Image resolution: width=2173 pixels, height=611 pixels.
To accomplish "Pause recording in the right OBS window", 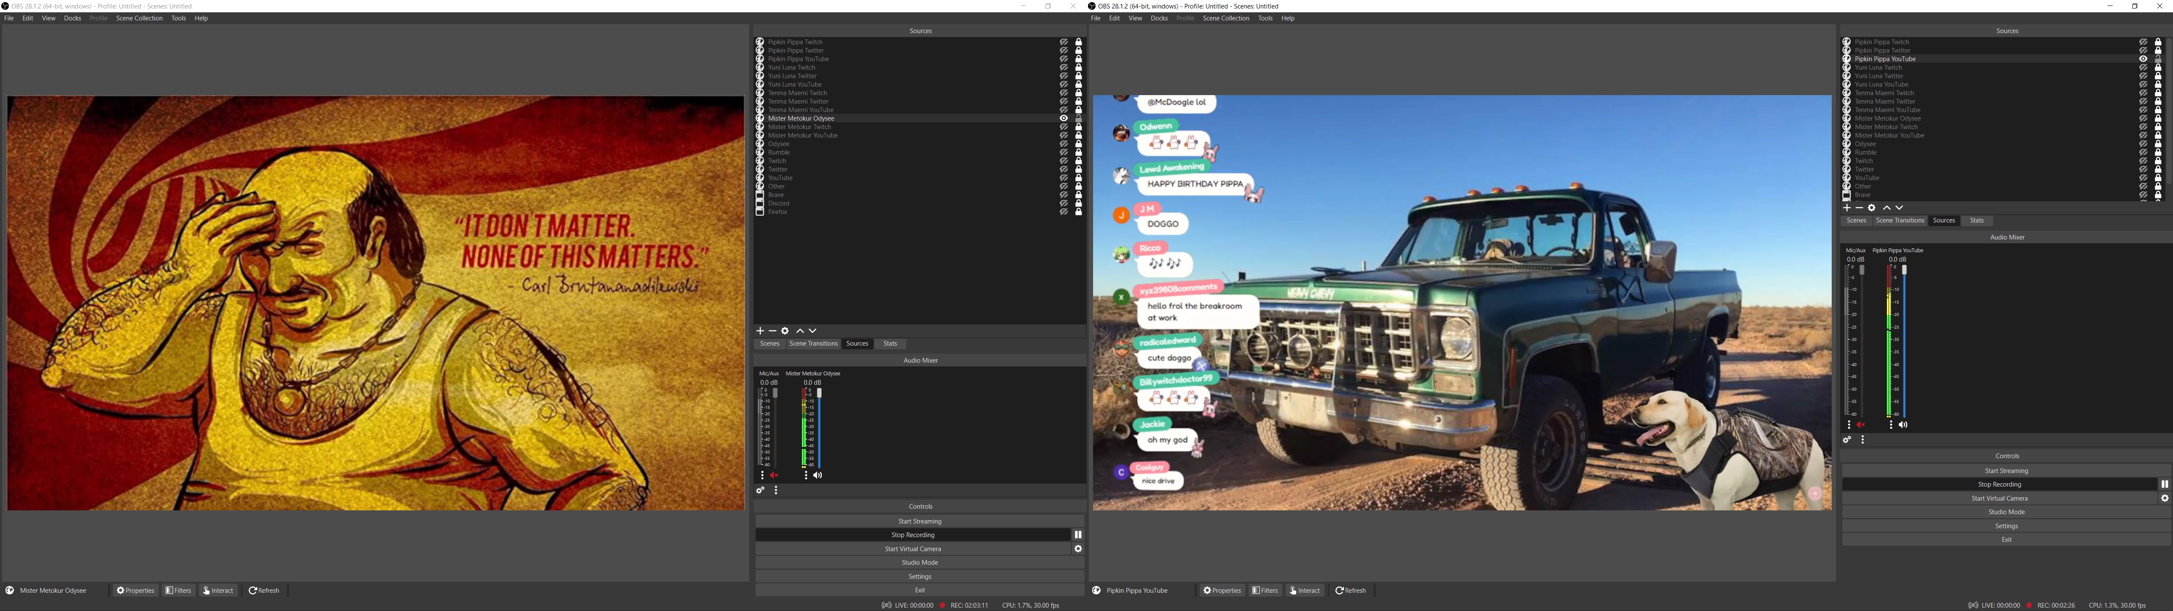I will (2164, 484).
